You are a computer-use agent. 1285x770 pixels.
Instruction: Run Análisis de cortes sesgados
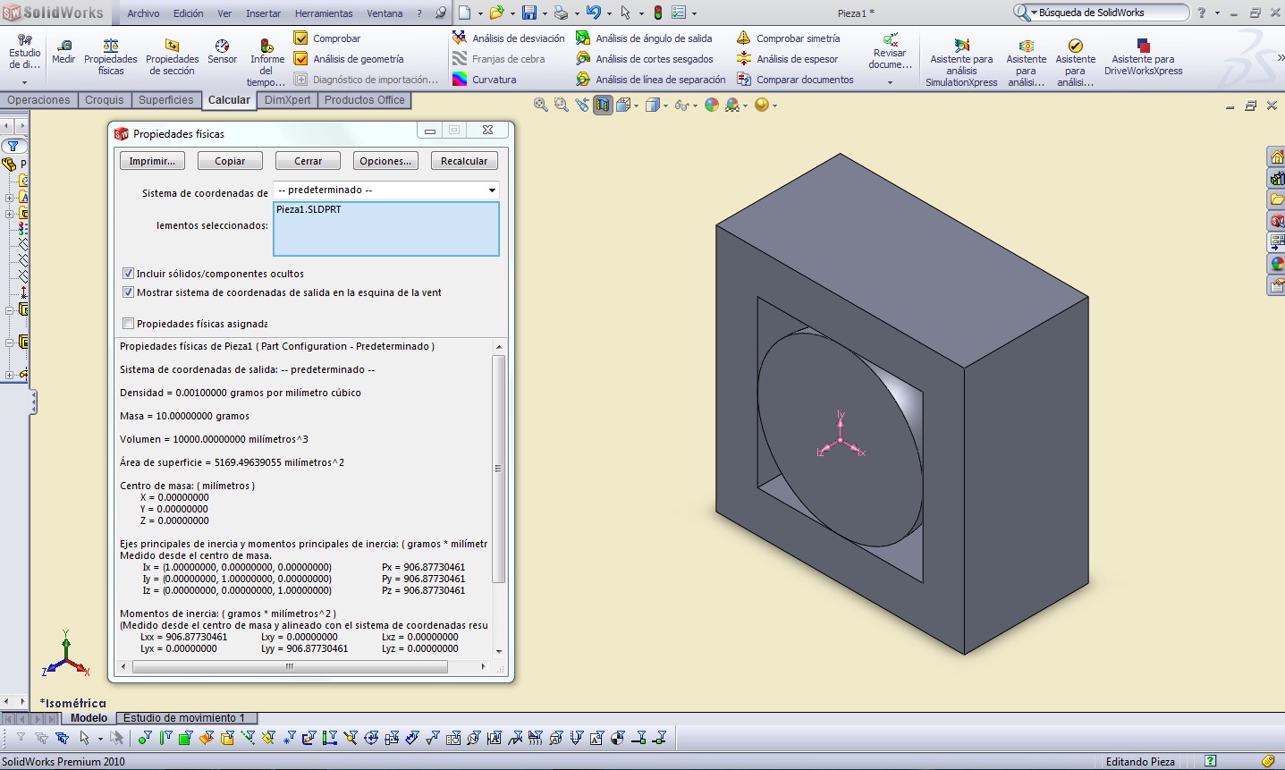click(x=645, y=59)
